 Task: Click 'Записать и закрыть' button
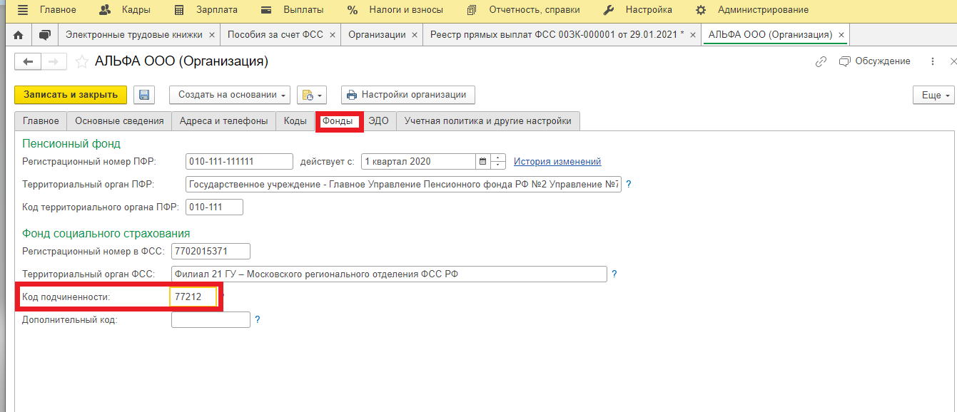71,95
